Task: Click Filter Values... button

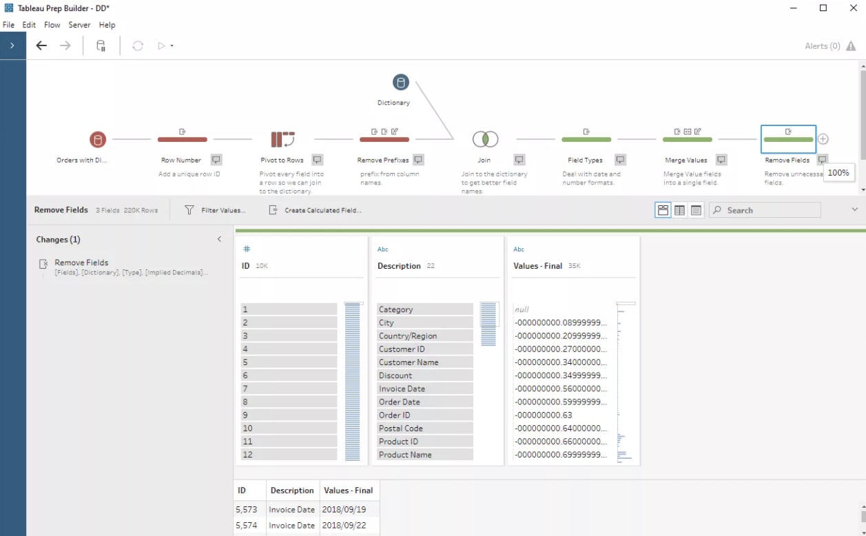Action: pos(215,210)
